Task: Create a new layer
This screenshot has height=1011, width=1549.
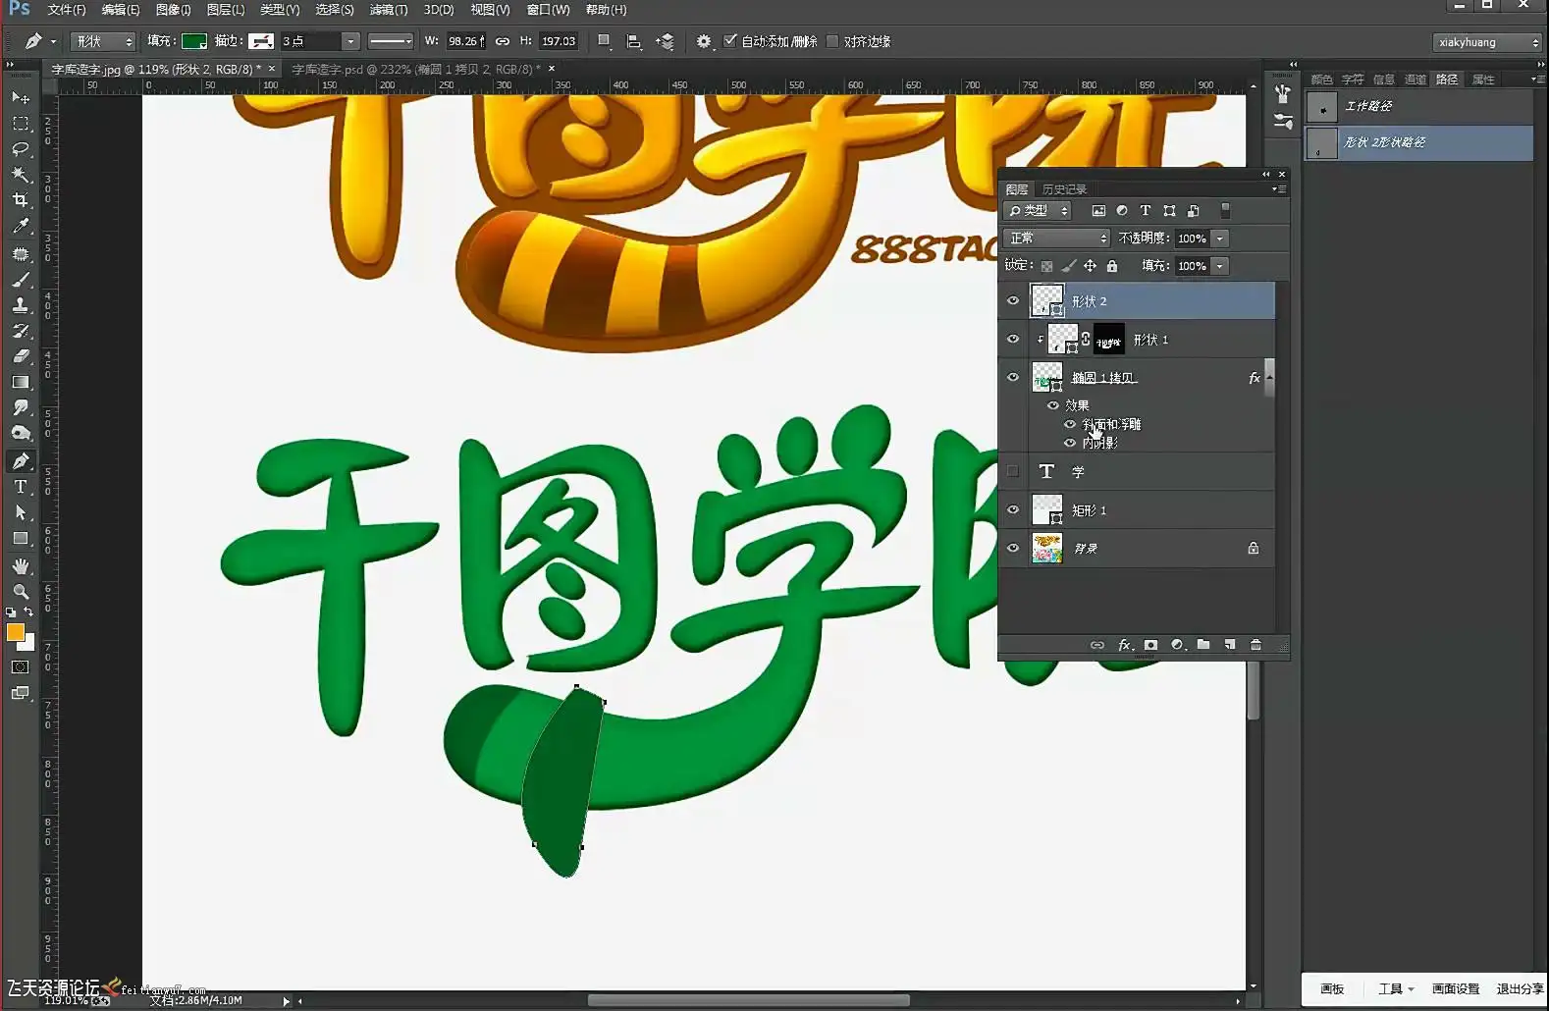Action: point(1230,645)
